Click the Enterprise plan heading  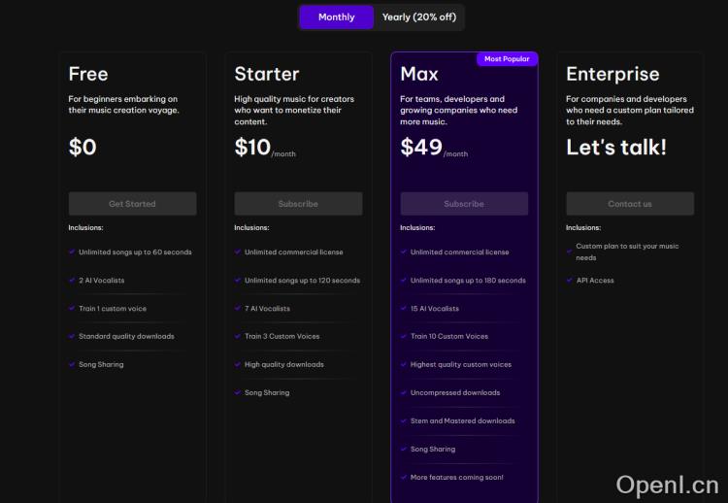point(612,74)
